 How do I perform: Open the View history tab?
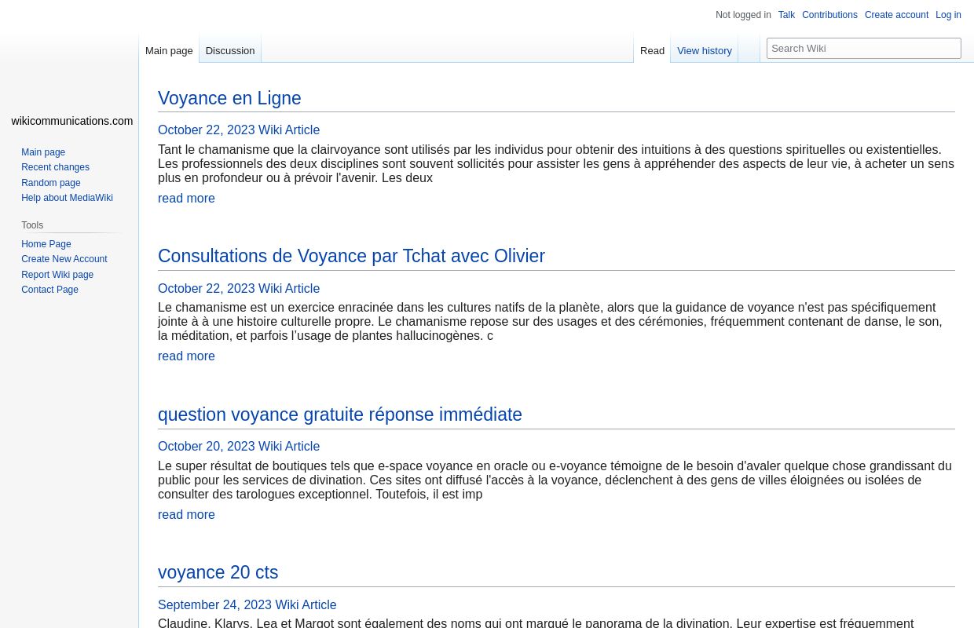(x=704, y=50)
